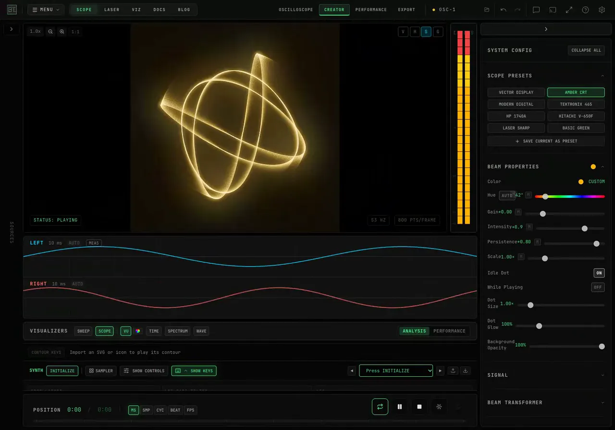This screenshot has height=430, width=615.
Task: Click the Intensity slider handle
Action: [x=585, y=228]
